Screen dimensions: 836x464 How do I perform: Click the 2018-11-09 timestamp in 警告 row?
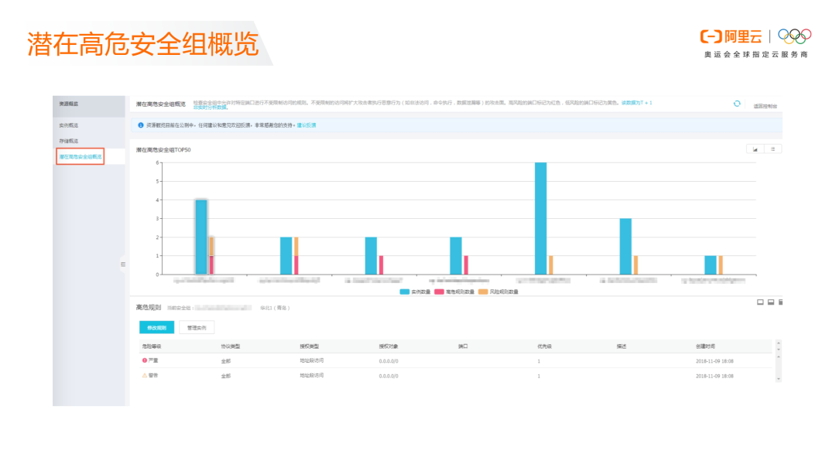click(714, 376)
